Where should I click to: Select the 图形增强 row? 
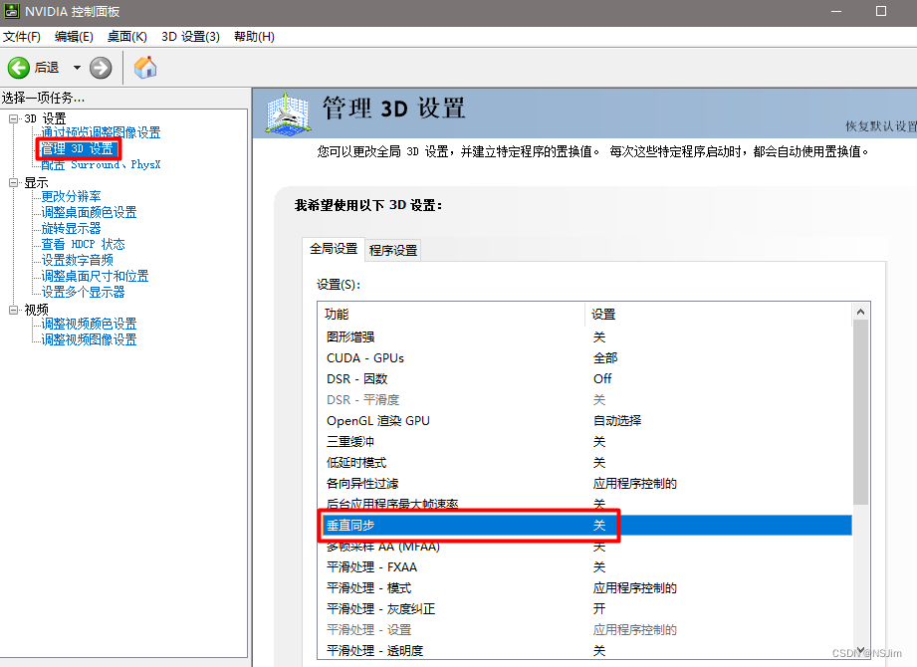pos(584,337)
